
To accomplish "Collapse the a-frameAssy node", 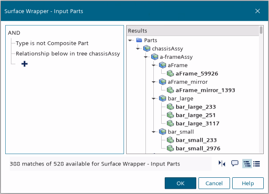I will (x=146, y=57).
